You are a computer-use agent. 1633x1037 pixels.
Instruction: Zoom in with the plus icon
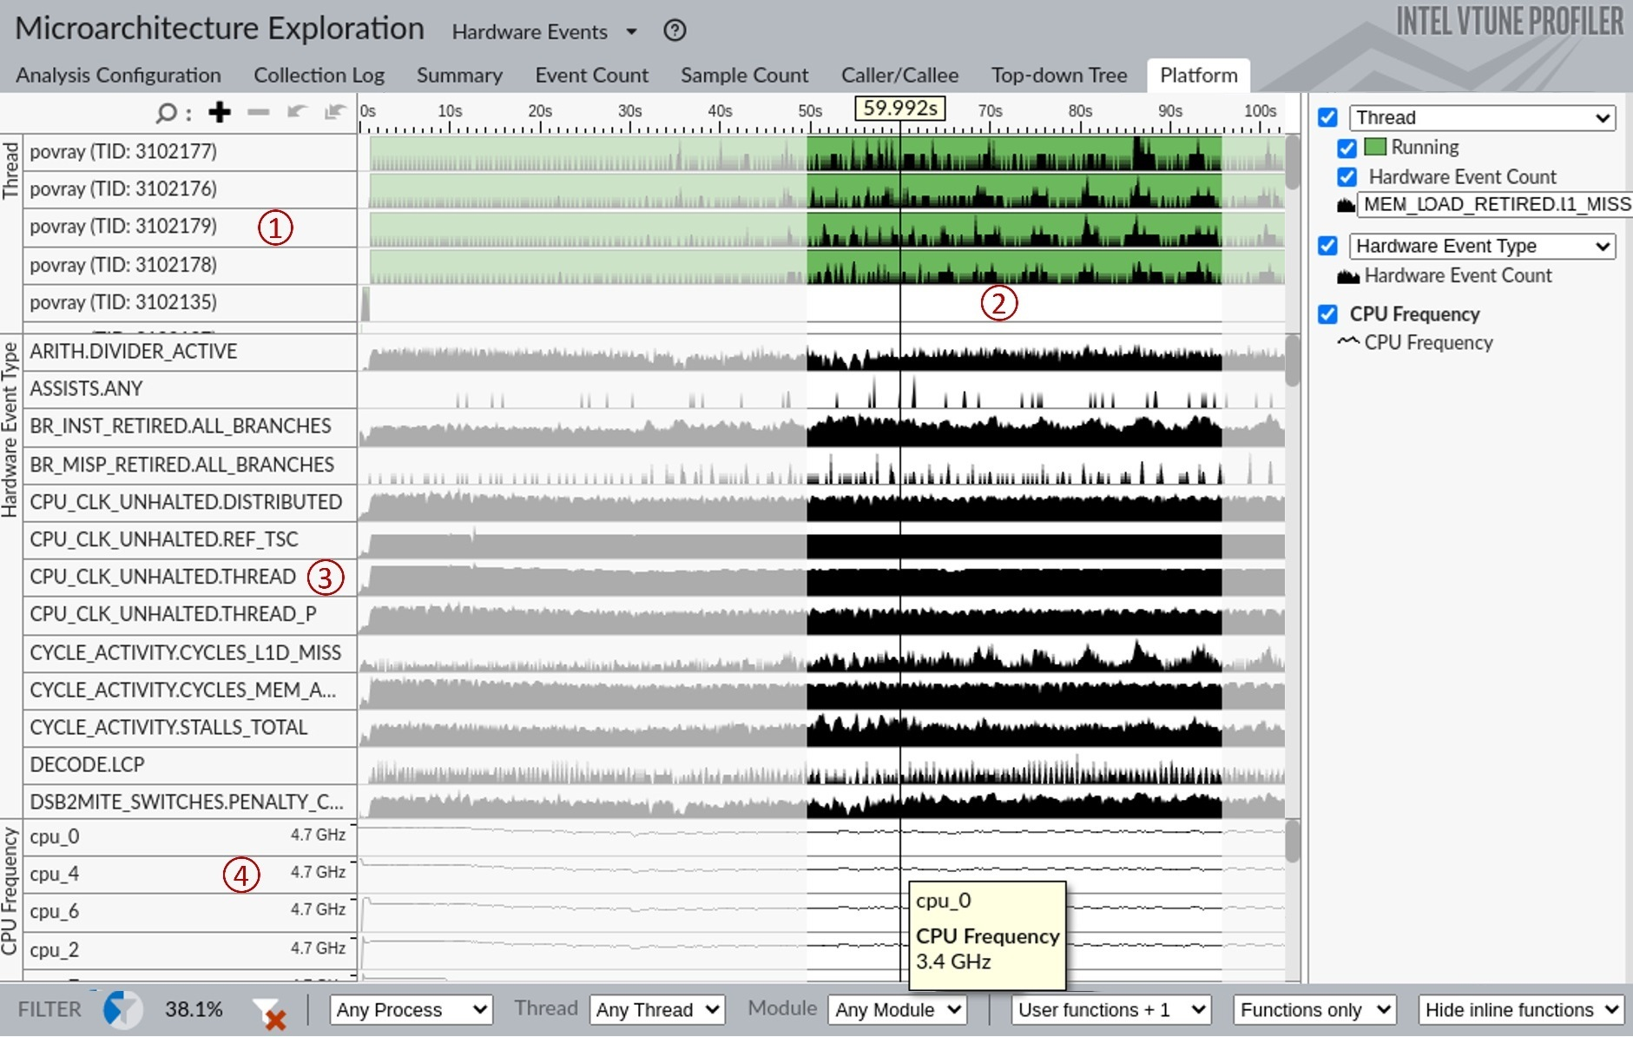pos(220,112)
